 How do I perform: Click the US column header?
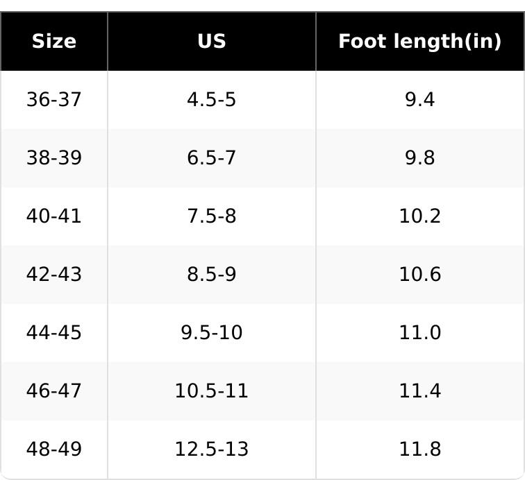point(211,42)
